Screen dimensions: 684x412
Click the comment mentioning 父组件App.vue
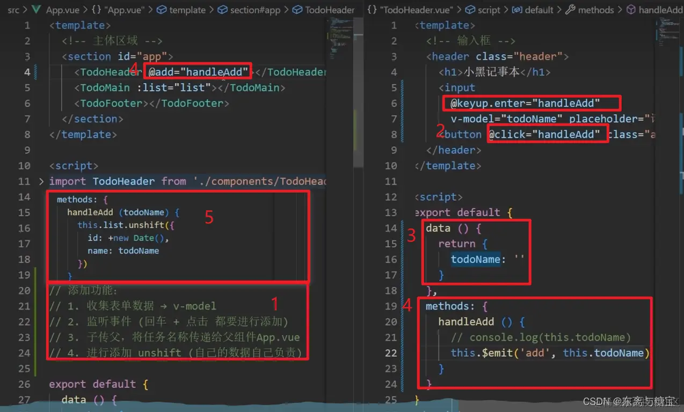174,337
